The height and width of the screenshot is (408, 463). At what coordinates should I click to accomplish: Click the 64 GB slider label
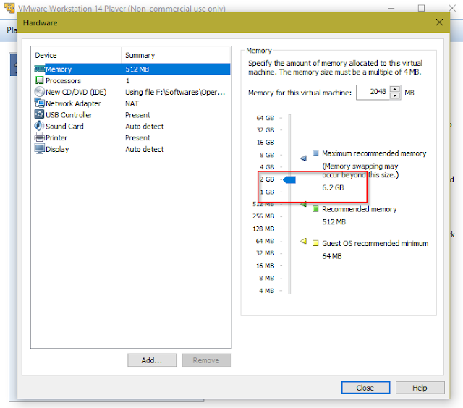266,118
